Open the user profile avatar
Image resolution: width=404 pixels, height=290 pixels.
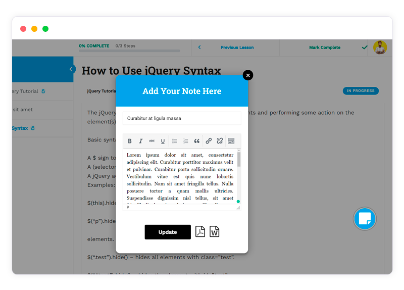coord(380,47)
